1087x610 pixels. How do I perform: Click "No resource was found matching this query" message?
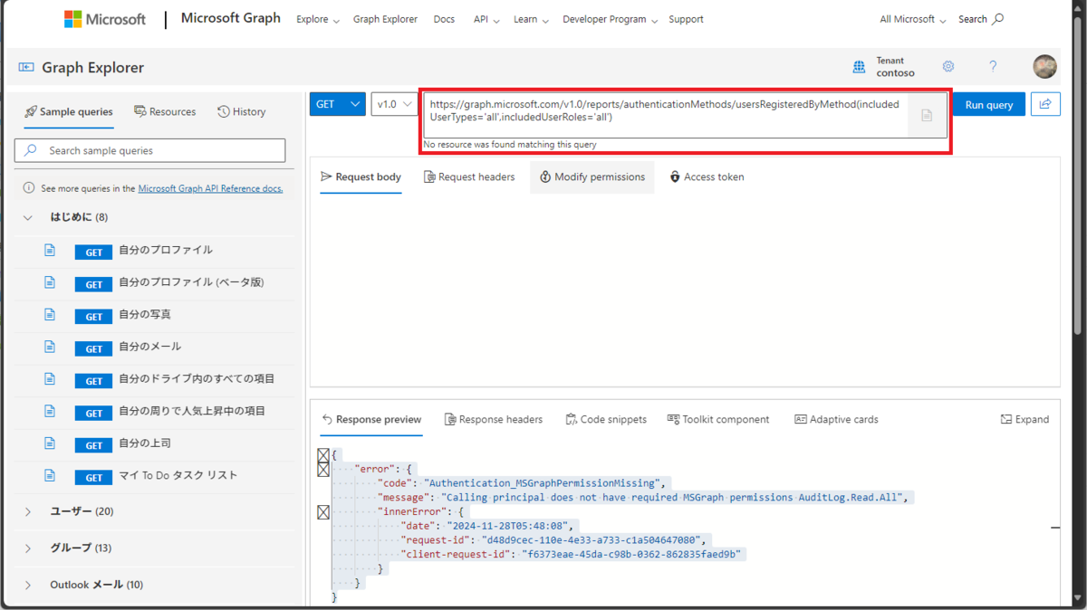point(510,145)
